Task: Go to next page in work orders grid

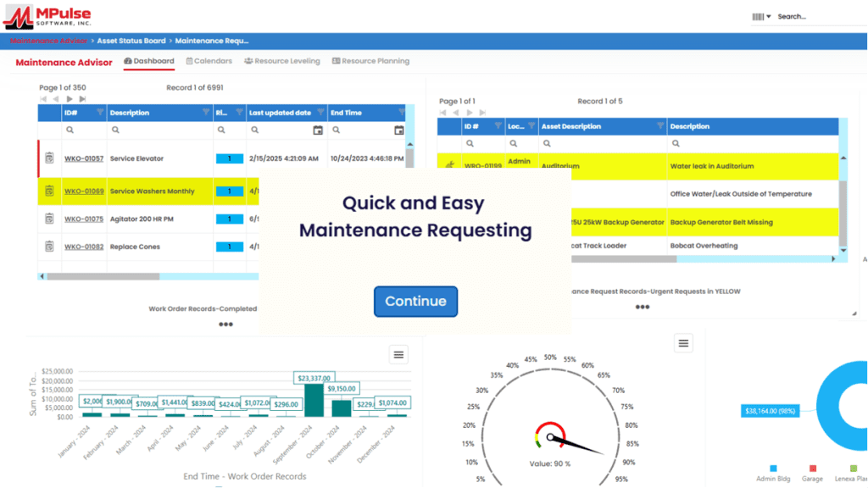Action: tap(70, 99)
